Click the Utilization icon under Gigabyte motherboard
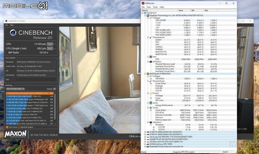 [151, 62]
